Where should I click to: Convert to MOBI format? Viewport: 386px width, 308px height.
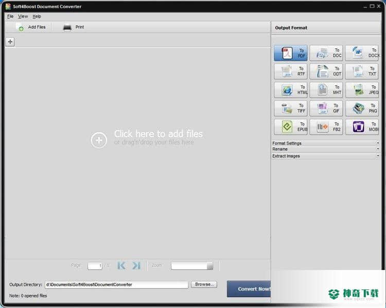pyautogui.click(x=362, y=127)
